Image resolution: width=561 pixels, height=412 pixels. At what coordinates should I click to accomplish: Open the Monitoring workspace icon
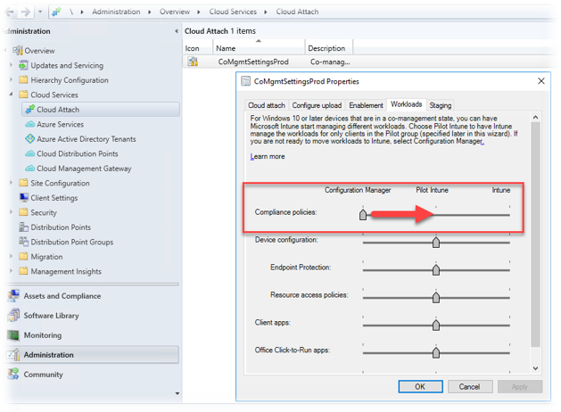pos(12,335)
